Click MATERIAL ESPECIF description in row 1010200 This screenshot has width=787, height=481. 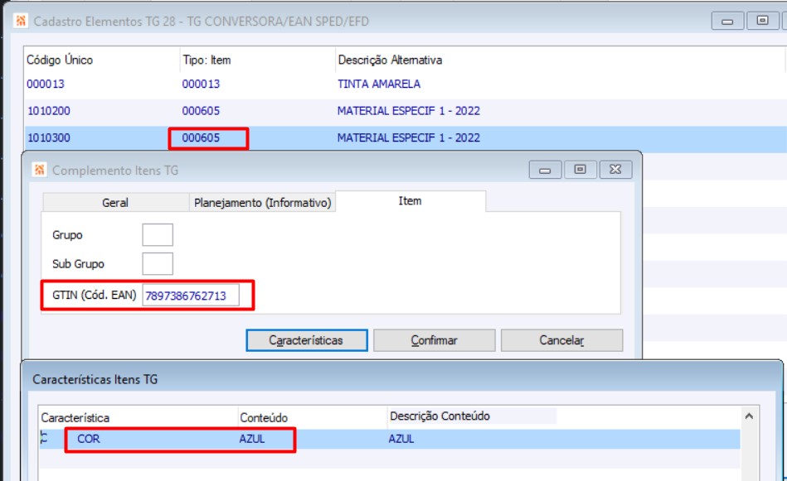click(x=409, y=111)
